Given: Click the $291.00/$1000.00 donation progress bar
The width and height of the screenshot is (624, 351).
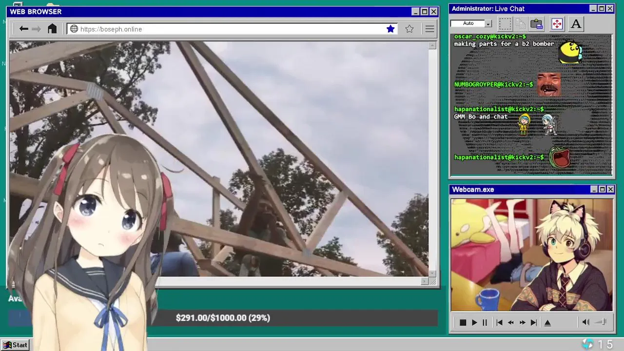Looking at the screenshot, I should (x=223, y=318).
